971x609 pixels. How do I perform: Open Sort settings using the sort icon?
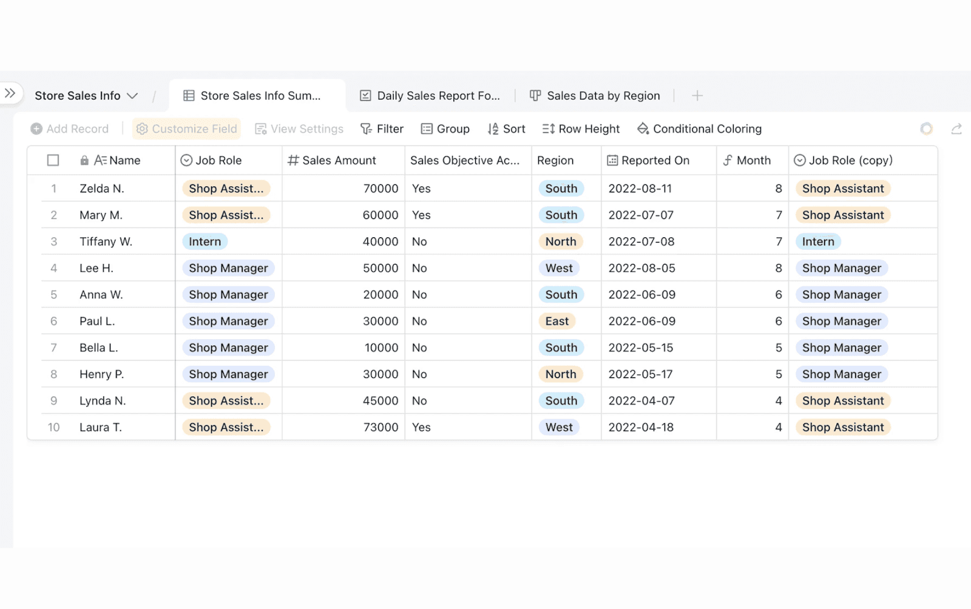pos(492,129)
